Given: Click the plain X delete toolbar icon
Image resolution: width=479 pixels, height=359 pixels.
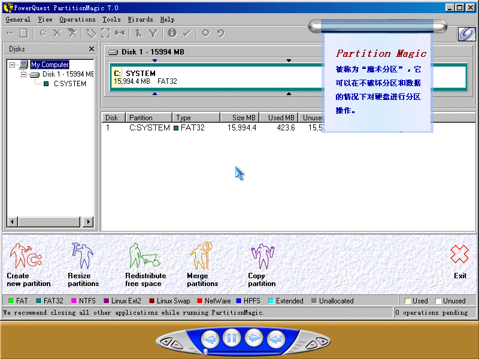Looking at the screenshot, I should click(57, 33).
